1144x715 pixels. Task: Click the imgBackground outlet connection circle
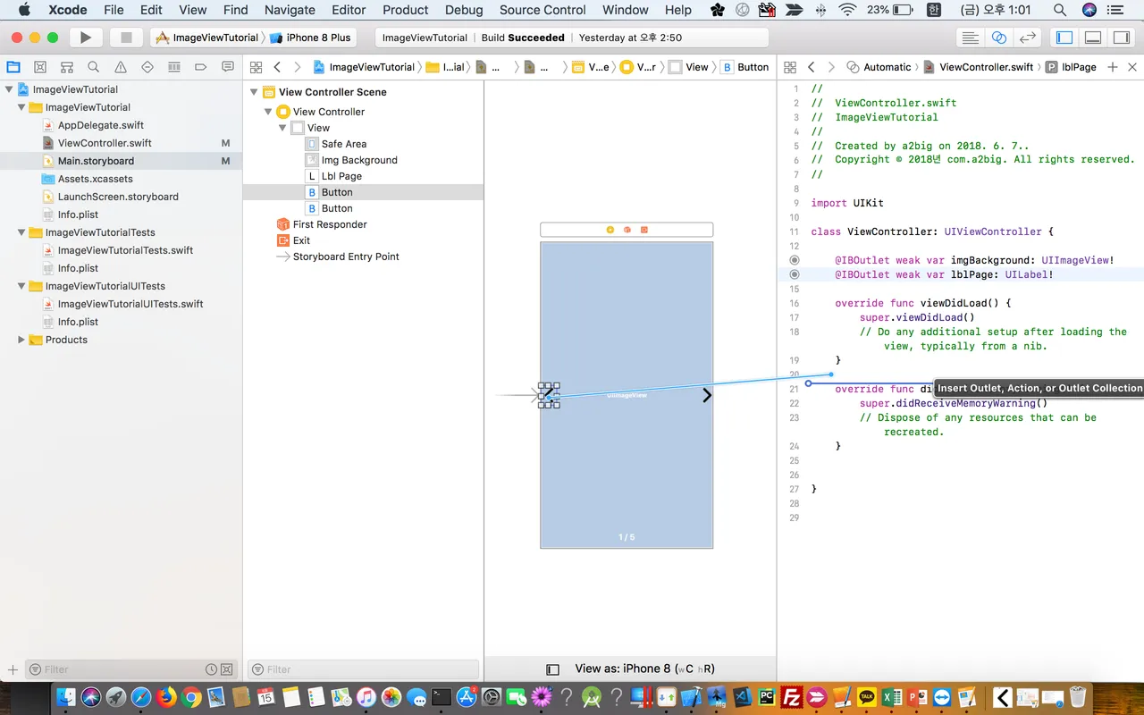click(x=795, y=260)
